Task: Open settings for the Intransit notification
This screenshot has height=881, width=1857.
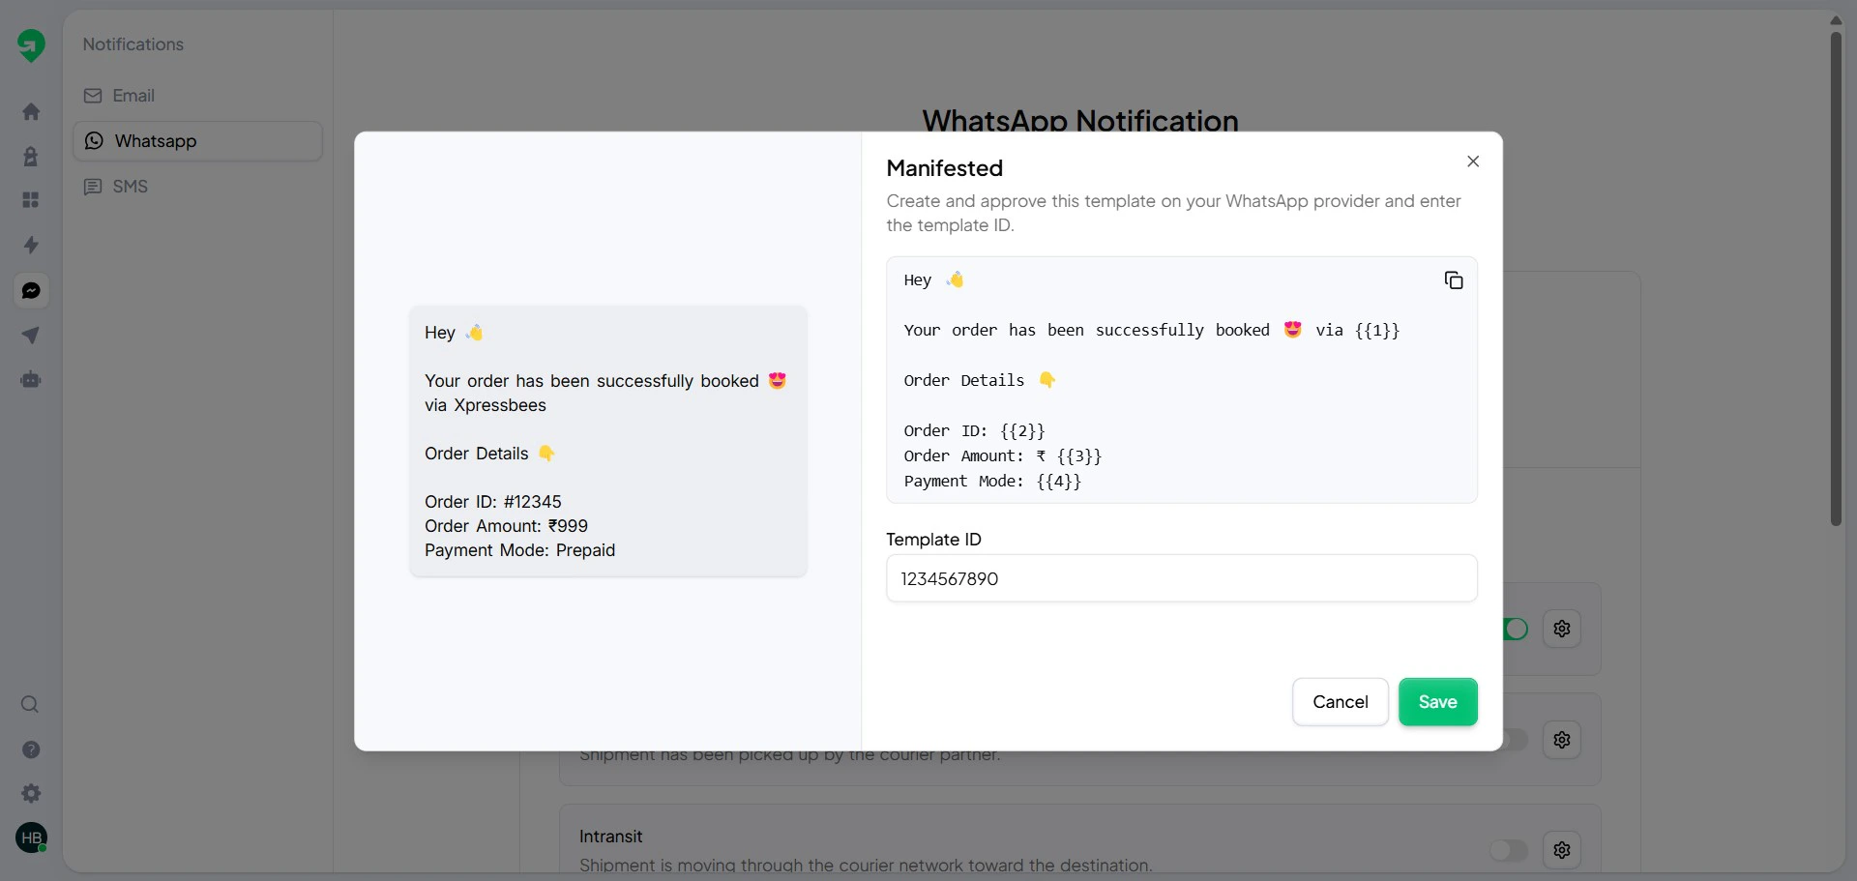Action: point(1562,850)
